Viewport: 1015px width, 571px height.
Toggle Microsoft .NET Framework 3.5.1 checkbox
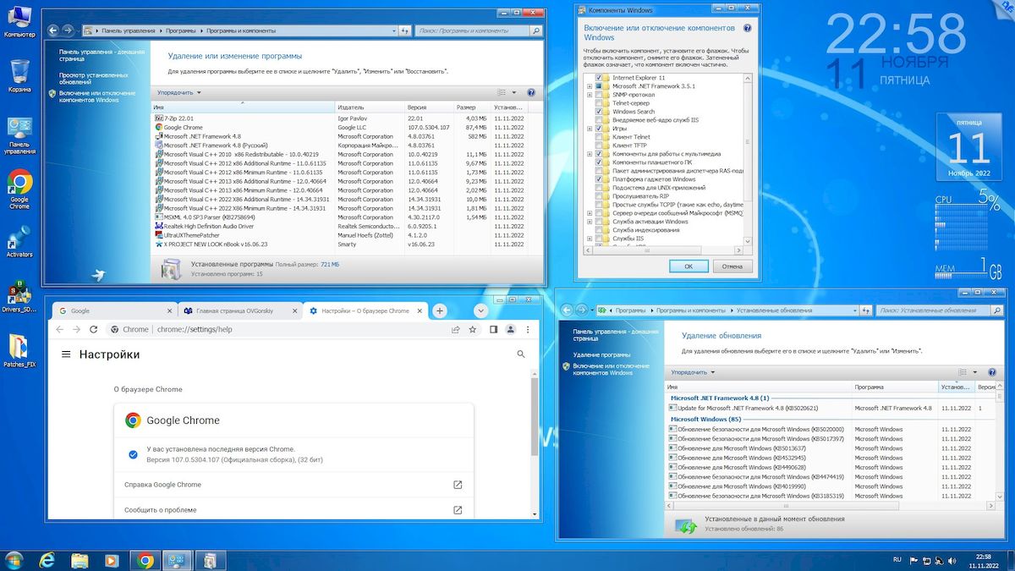click(599, 86)
